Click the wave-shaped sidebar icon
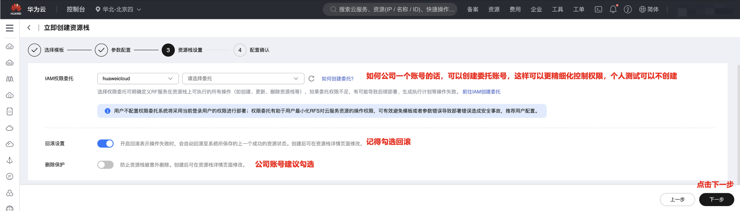740x211 pixels. click(10, 79)
